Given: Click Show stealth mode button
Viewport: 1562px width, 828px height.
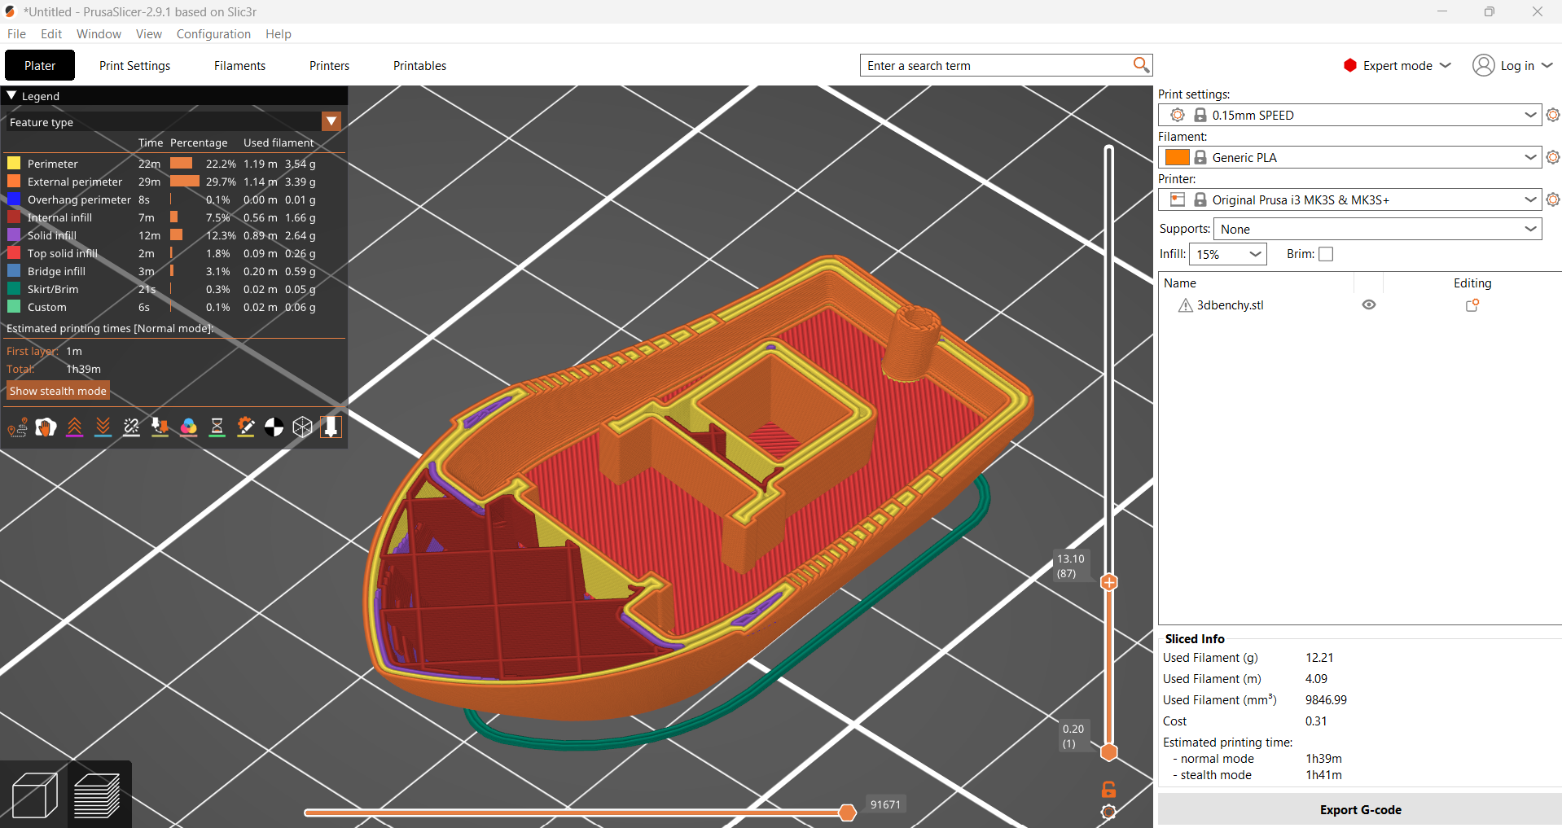Looking at the screenshot, I should (x=58, y=391).
